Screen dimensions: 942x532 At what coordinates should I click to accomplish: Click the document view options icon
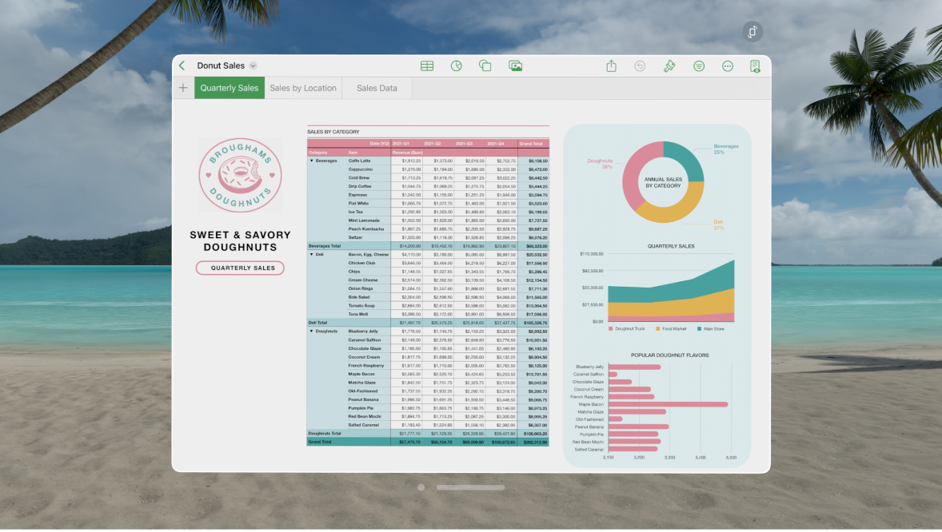[753, 66]
